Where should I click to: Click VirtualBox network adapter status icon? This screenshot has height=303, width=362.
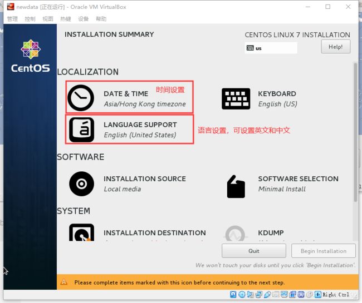tap(259, 295)
